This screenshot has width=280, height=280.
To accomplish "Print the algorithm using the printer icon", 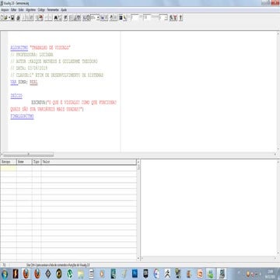I will pyautogui.click(x=18, y=18).
